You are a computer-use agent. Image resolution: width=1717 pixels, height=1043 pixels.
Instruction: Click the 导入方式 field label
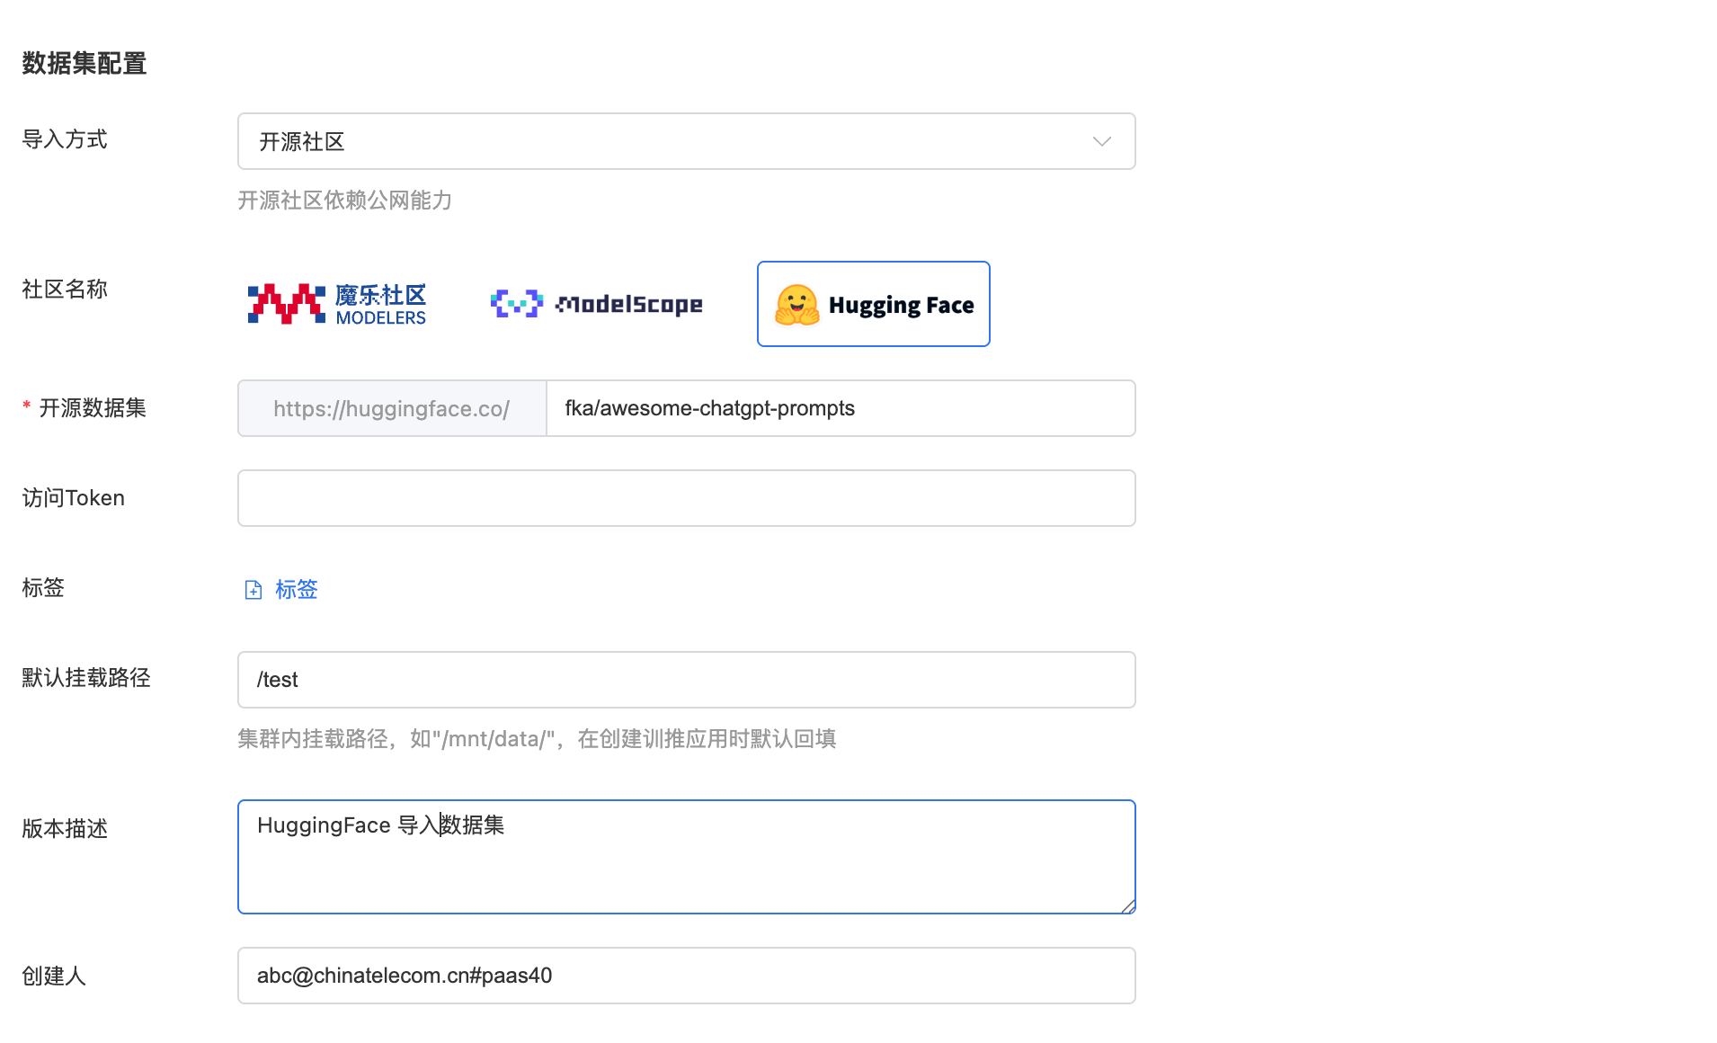coord(65,139)
